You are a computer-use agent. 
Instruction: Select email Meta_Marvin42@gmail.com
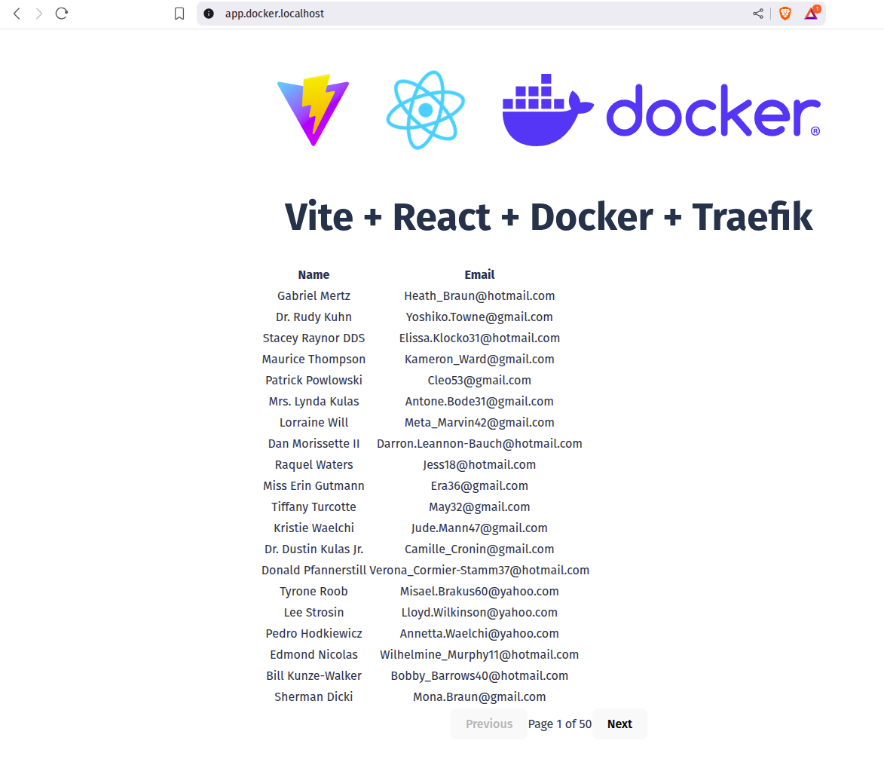click(x=479, y=423)
